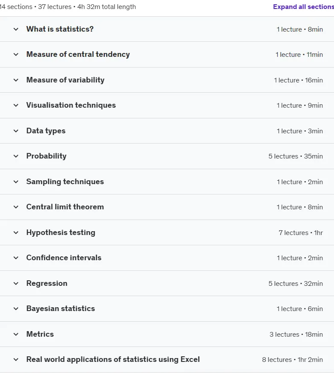Screen dimensions: 334x373
Task: Click Hypothesis testing 7 lectures duration text
Action: [301, 233]
